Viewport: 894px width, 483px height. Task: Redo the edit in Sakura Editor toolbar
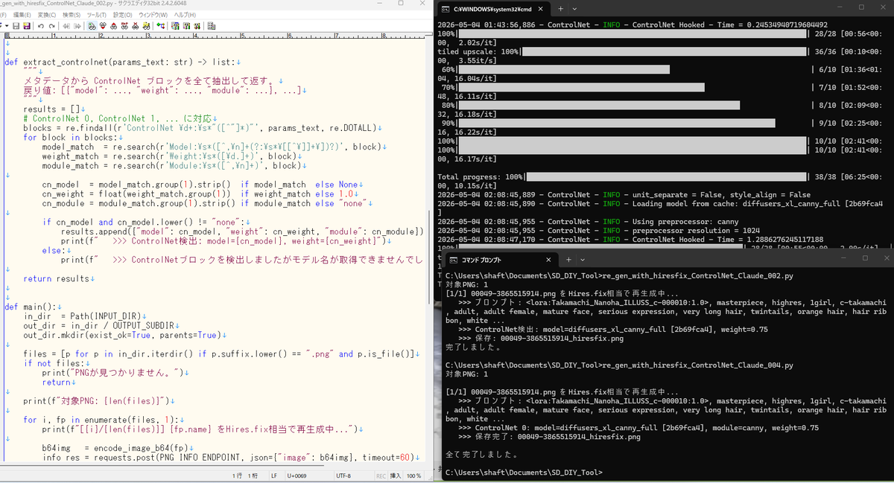(x=51, y=25)
